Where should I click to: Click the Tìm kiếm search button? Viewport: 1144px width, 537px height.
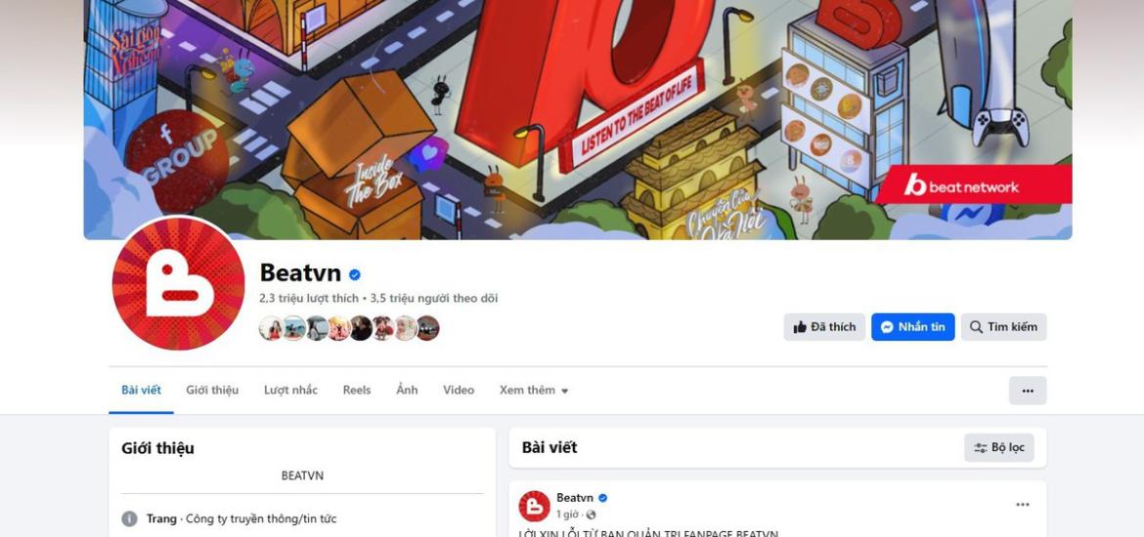tap(1003, 327)
